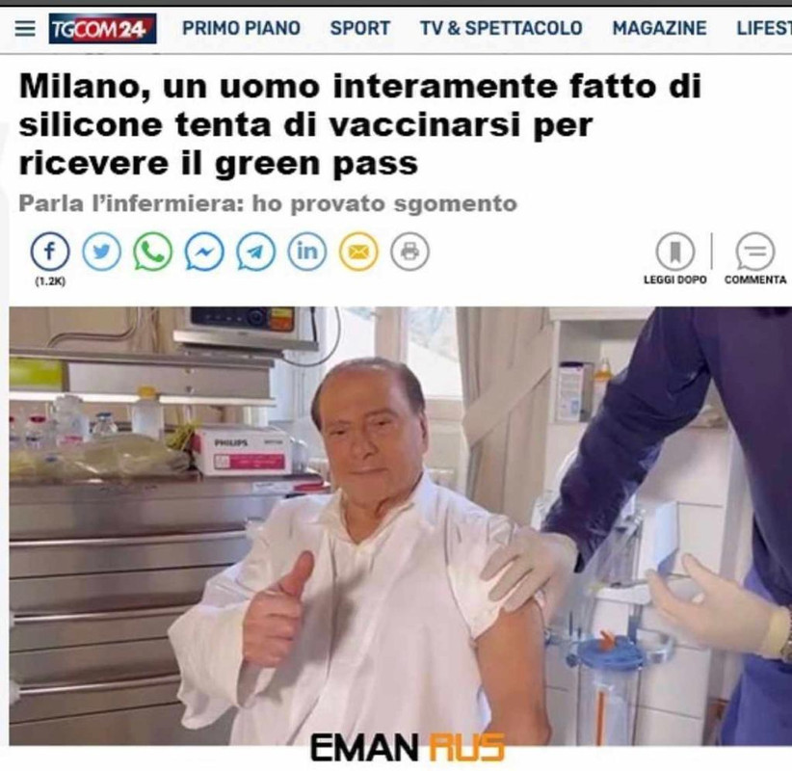Image resolution: width=792 pixels, height=771 pixels.
Task: Open the Magazine section
Action: click(660, 28)
